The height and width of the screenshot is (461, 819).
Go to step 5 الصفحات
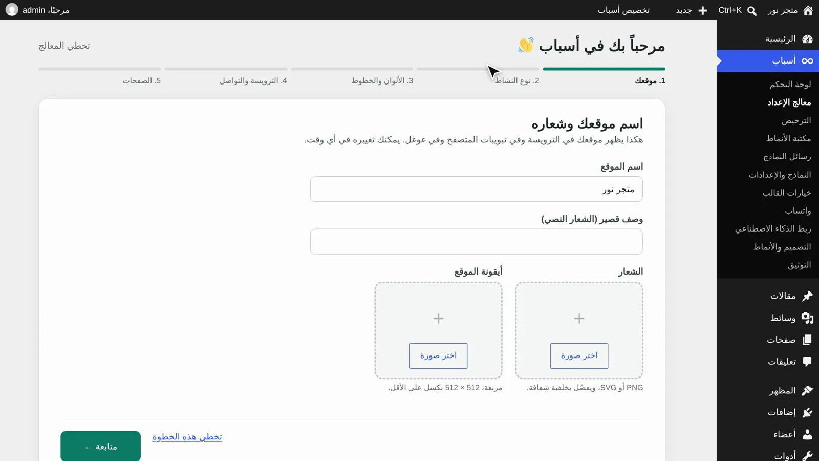coord(142,81)
